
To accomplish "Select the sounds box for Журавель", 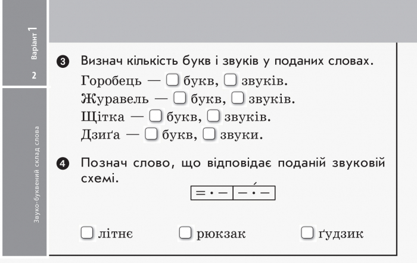I will point(238,98).
